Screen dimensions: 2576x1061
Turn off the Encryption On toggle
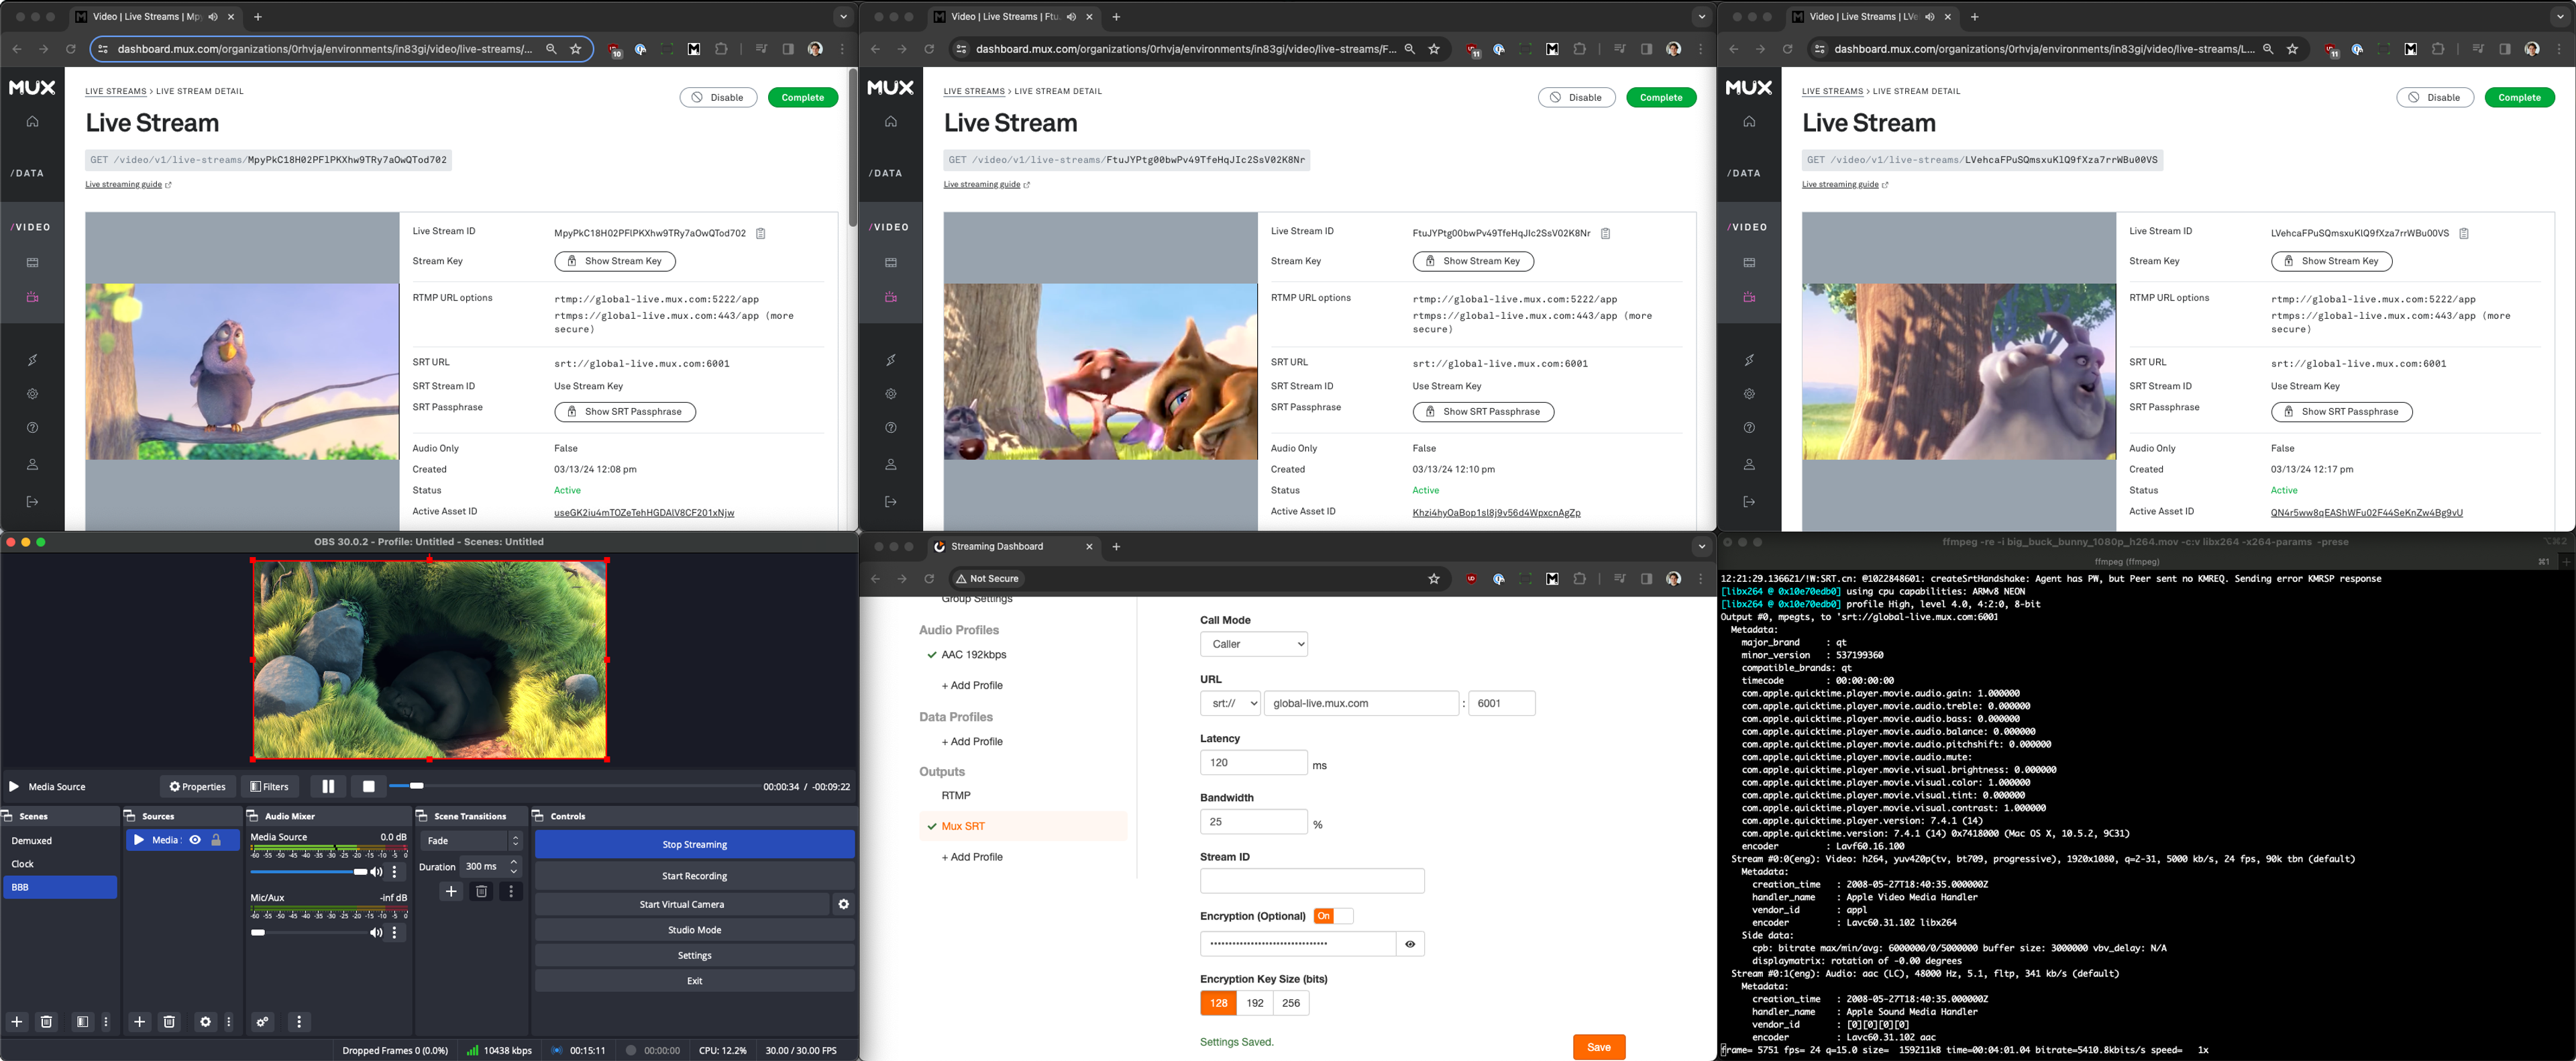tap(1332, 916)
